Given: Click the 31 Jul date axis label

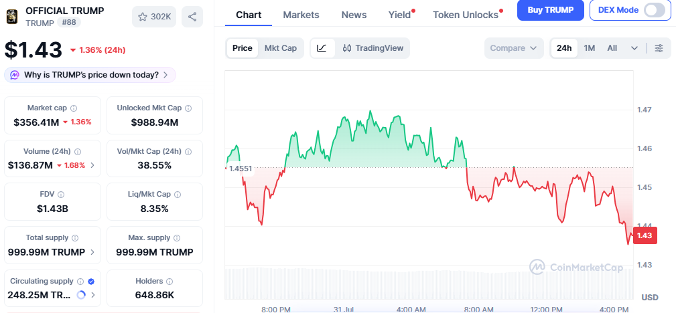Looking at the screenshot, I should click(344, 309).
